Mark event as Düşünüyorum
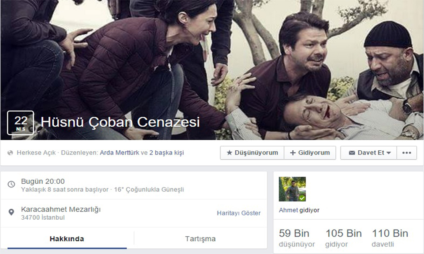Viewport: 424px width, 254px height. pos(252,153)
